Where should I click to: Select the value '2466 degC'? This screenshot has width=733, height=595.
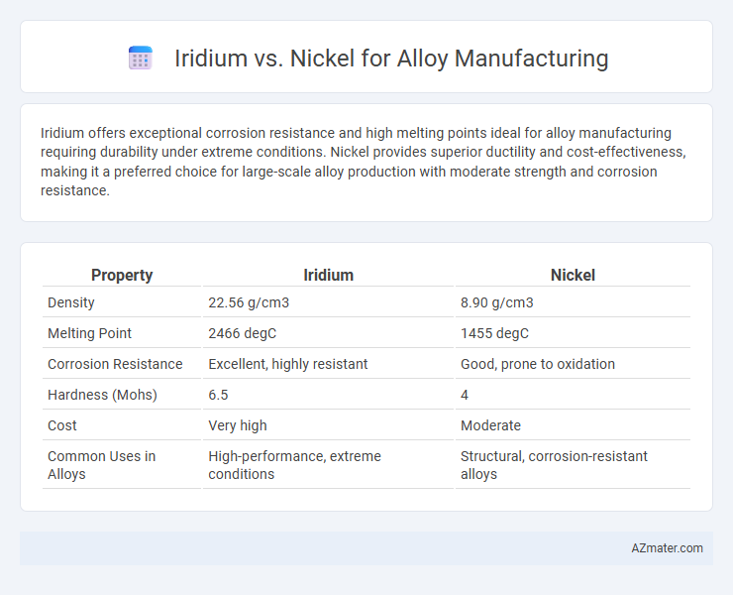tap(242, 333)
